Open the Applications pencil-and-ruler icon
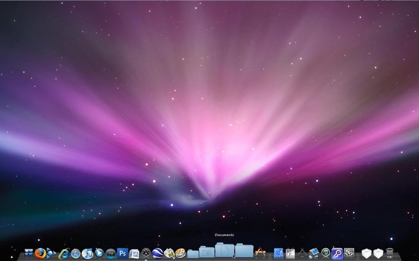The image size is (419, 261). click(x=260, y=252)
